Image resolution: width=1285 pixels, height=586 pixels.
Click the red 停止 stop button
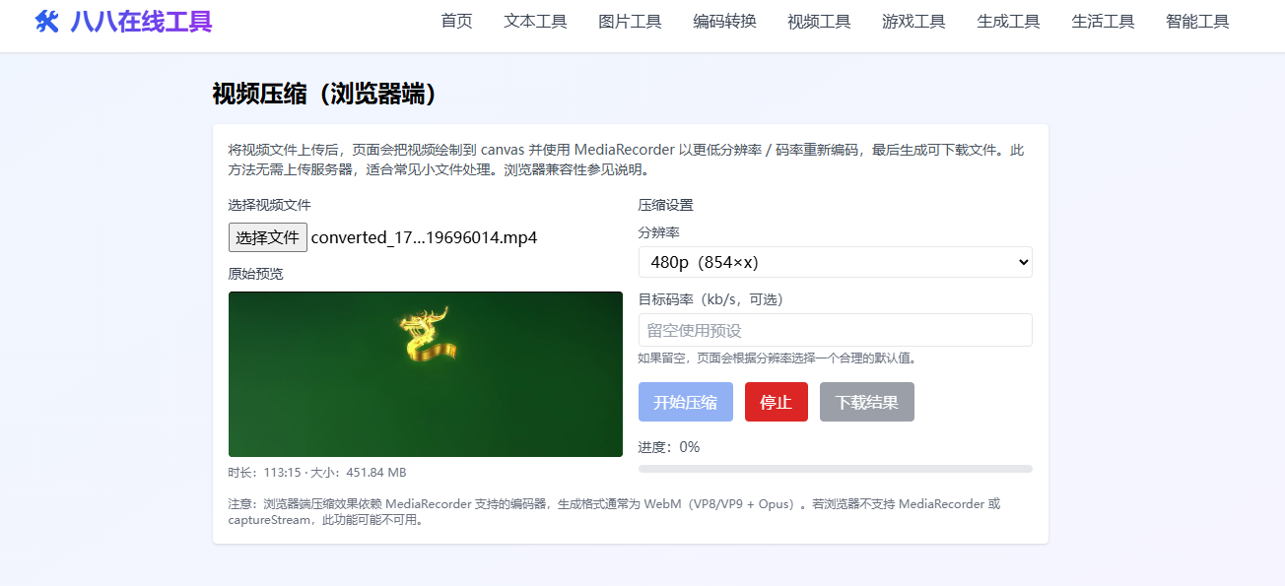coord(776,401)
